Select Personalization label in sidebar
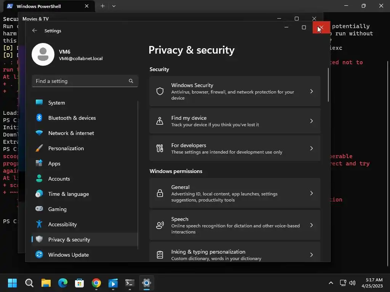This screenshot has height=292, width=390. (66, 148)
